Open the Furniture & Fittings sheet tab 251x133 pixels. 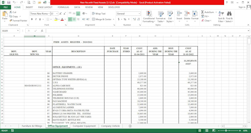point(32,126)
